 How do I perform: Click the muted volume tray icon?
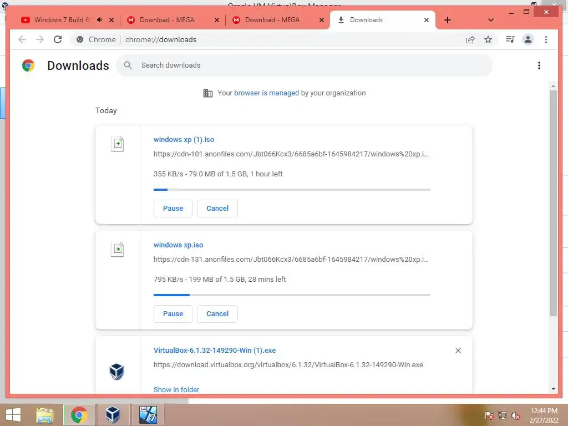click(516, 415)
